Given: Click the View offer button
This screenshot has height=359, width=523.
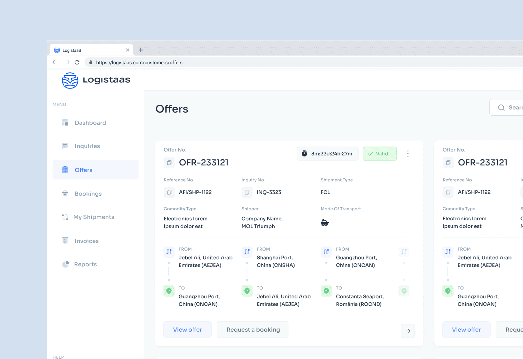Looking at the screenshot, I should pyautogui.click(x=187, y=329).
